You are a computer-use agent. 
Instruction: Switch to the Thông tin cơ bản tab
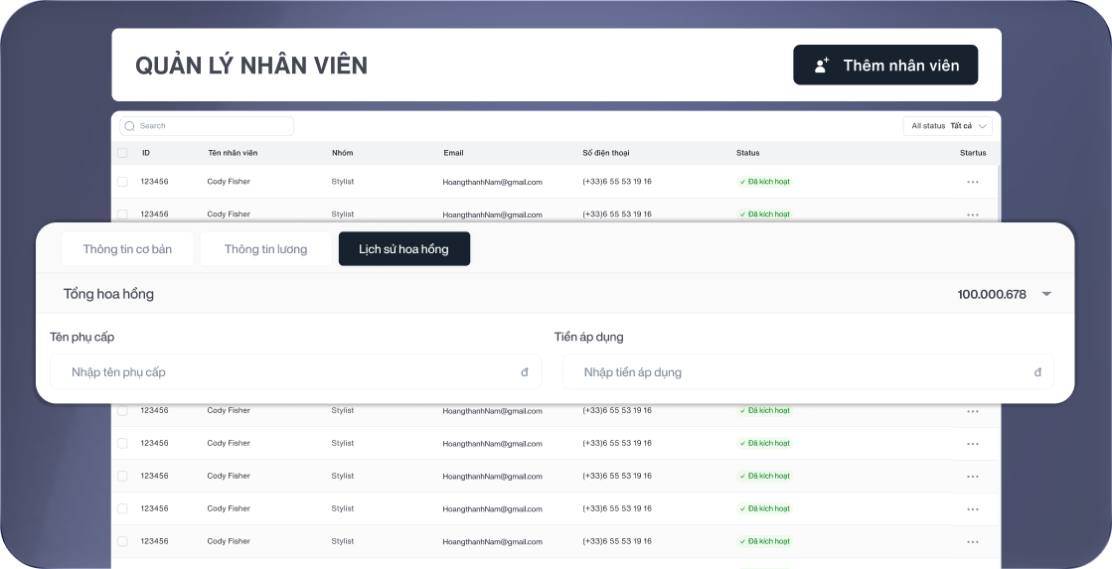(x=127, y=249)
